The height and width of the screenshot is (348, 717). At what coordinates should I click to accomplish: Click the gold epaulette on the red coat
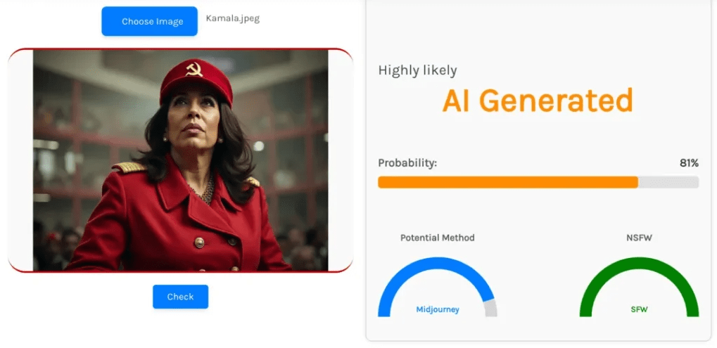[129, 168]
